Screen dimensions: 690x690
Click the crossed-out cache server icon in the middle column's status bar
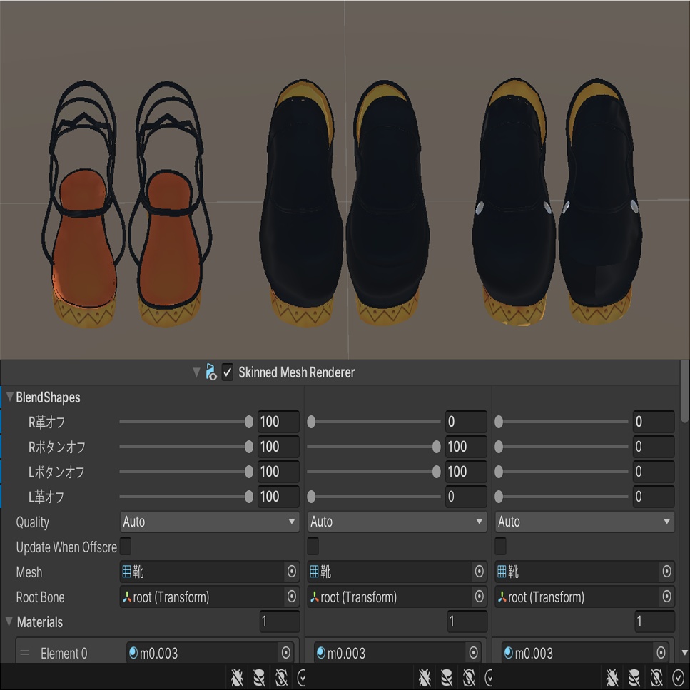click(x=447, y=678)
